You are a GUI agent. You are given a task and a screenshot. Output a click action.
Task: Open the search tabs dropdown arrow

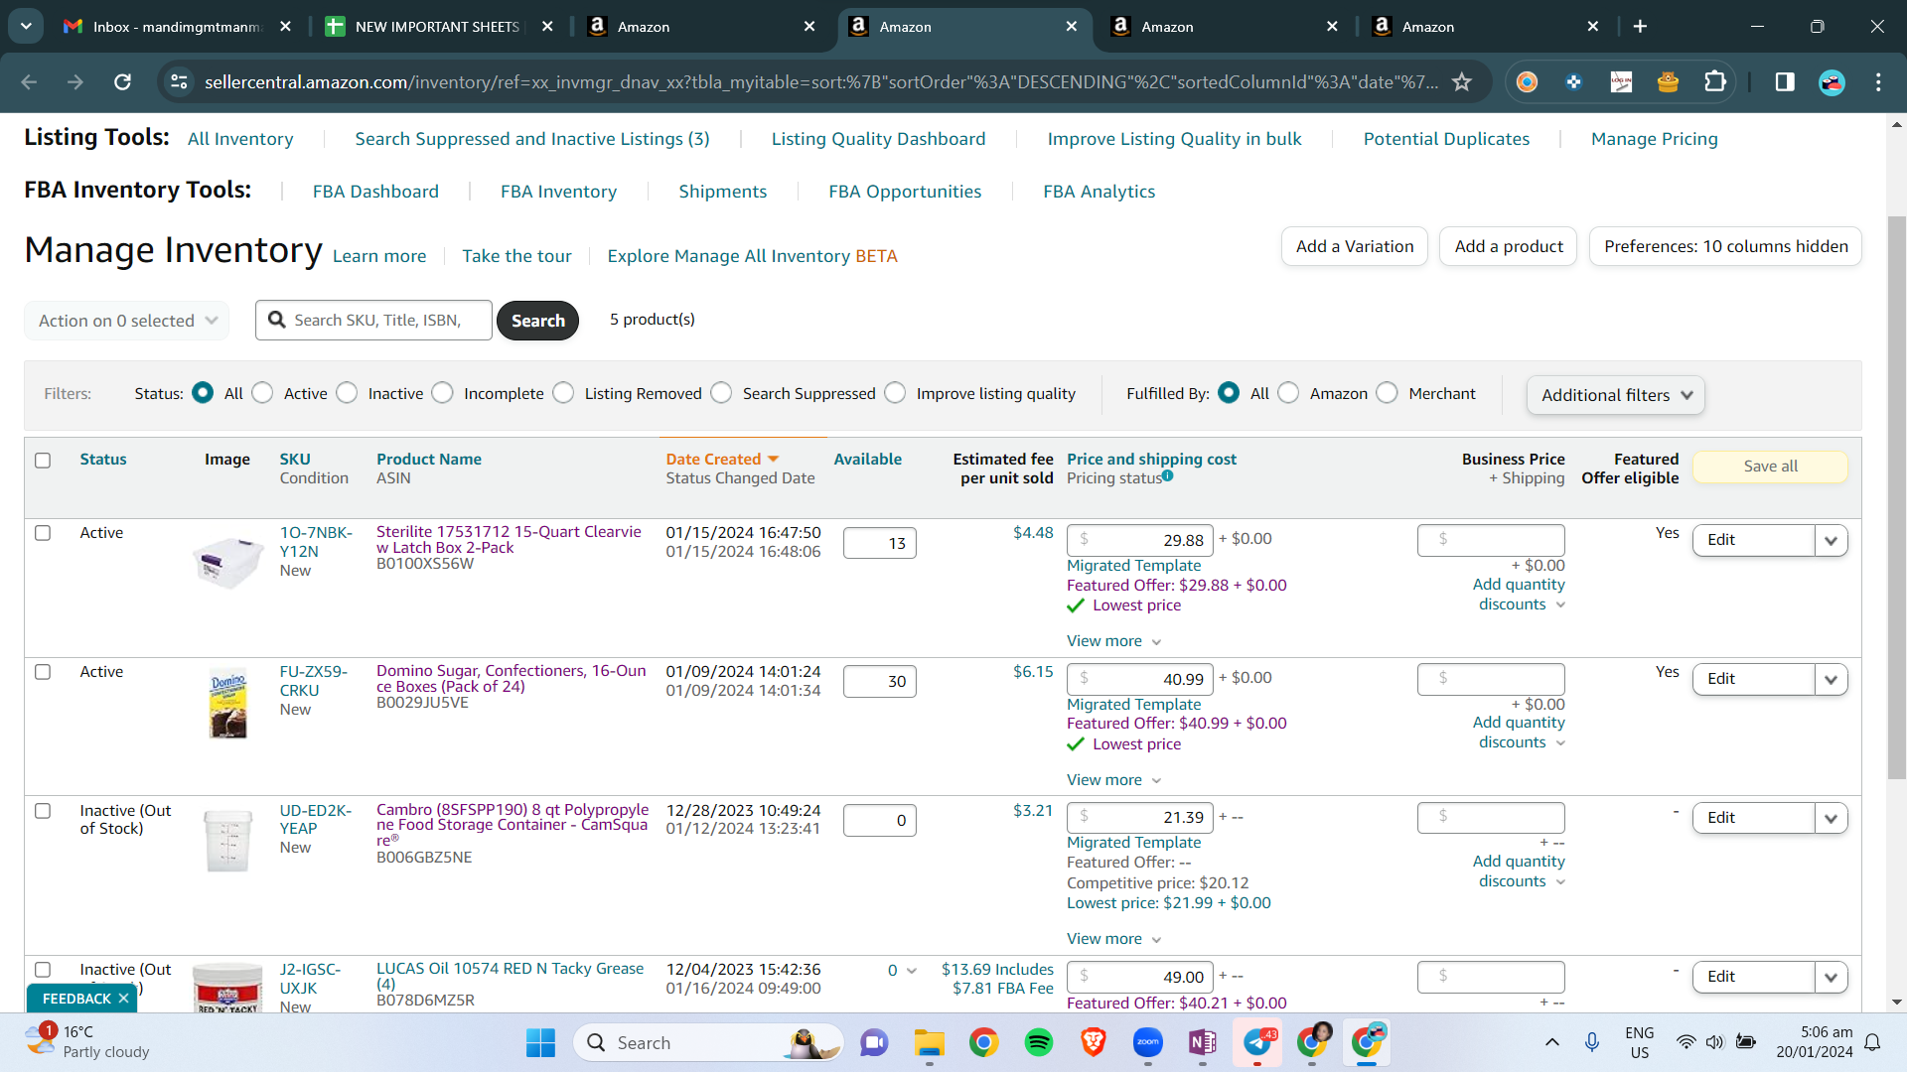click(26, 27)
